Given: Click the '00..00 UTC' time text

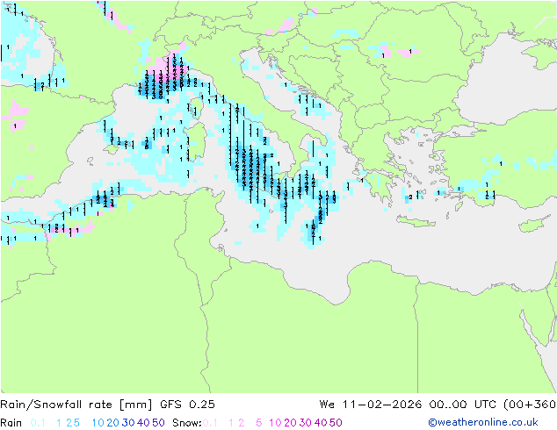Looking at the screenshot, I should [x=463, y=405].
